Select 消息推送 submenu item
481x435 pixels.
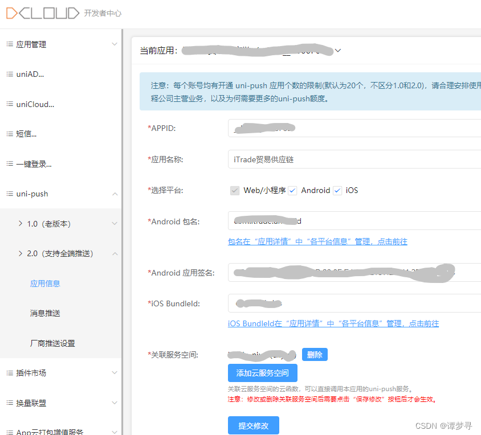coord(45,313)
